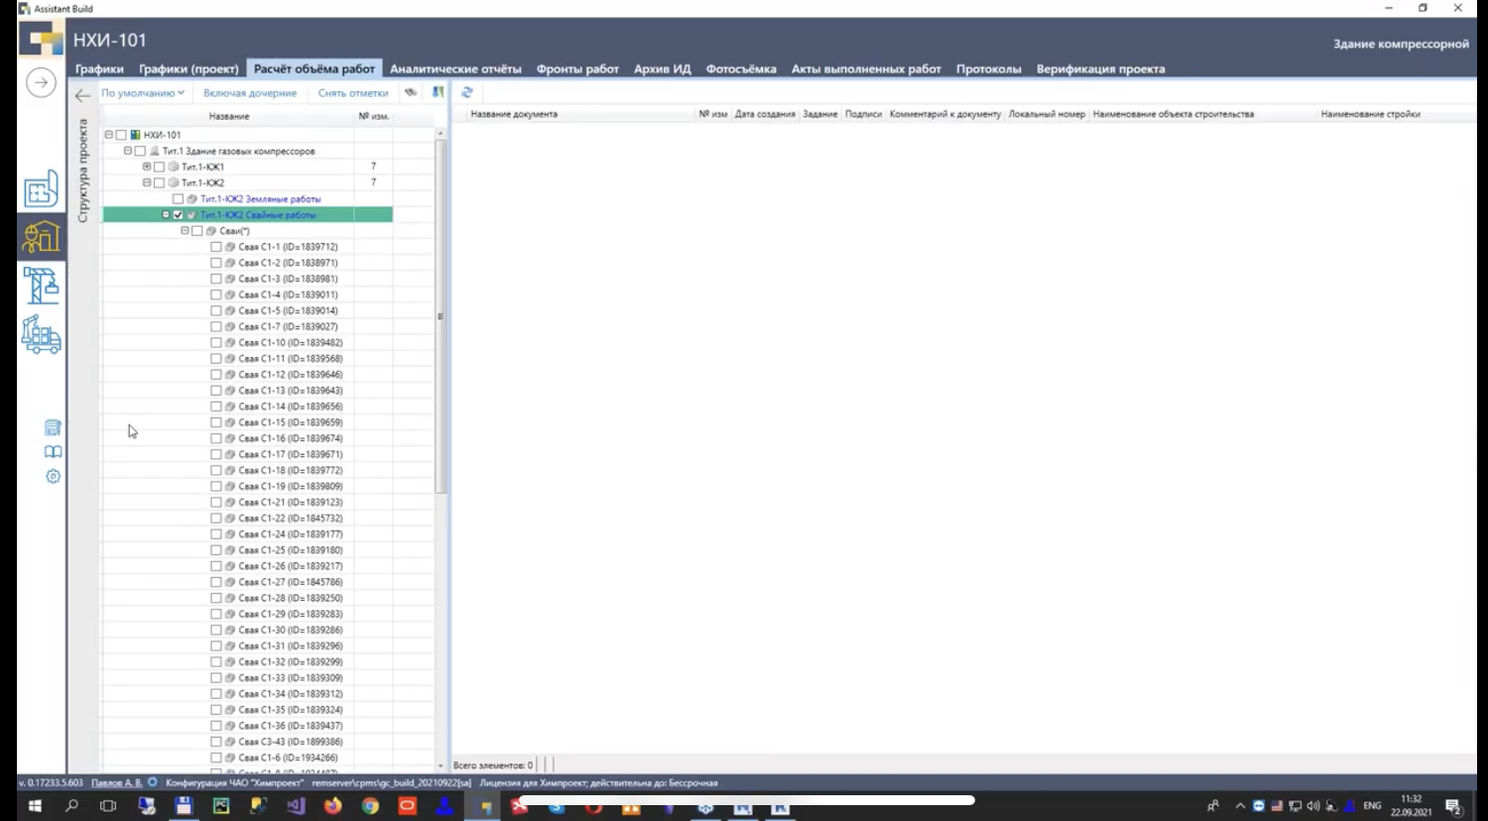
Task: Uncheck Тит.1-КЖ2 Свайные работы checkbox
Action: (x=179, y=215)
